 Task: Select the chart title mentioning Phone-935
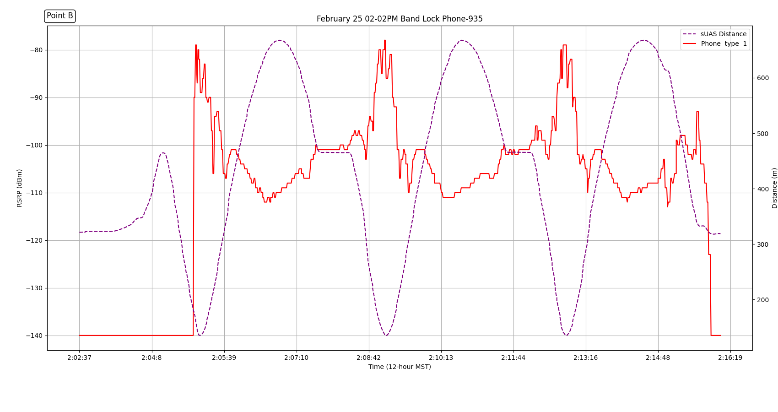pos(399,19)
